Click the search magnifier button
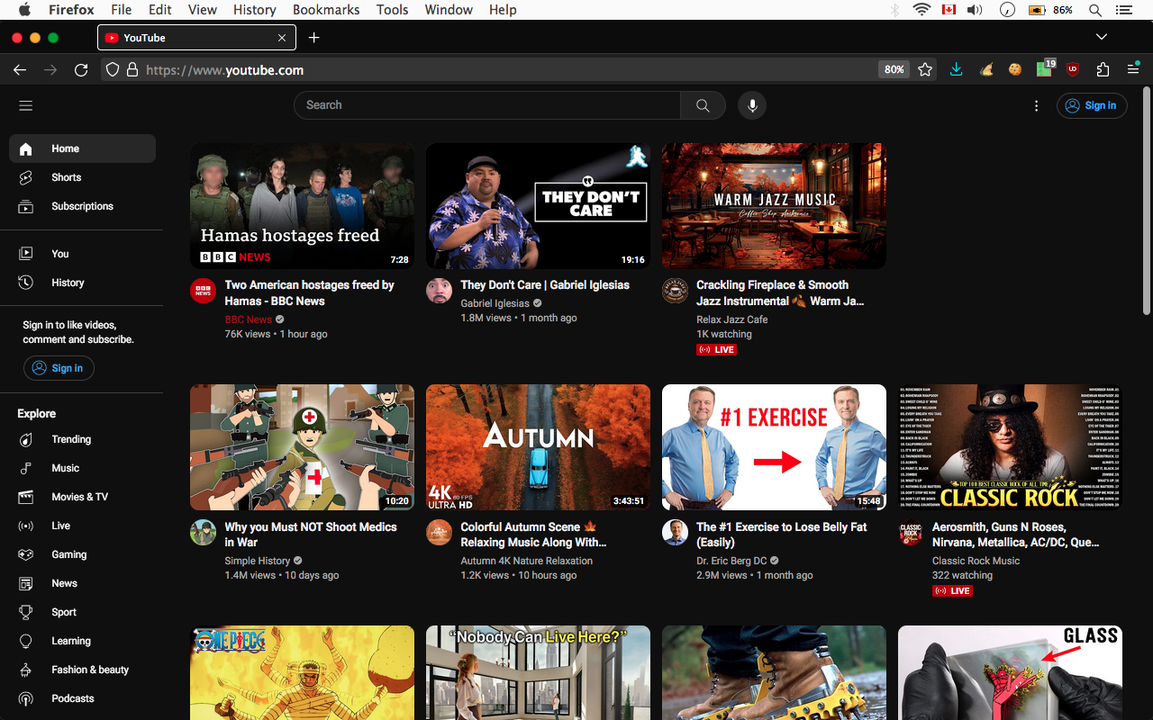1153x720 pixels. coord(703,105)
